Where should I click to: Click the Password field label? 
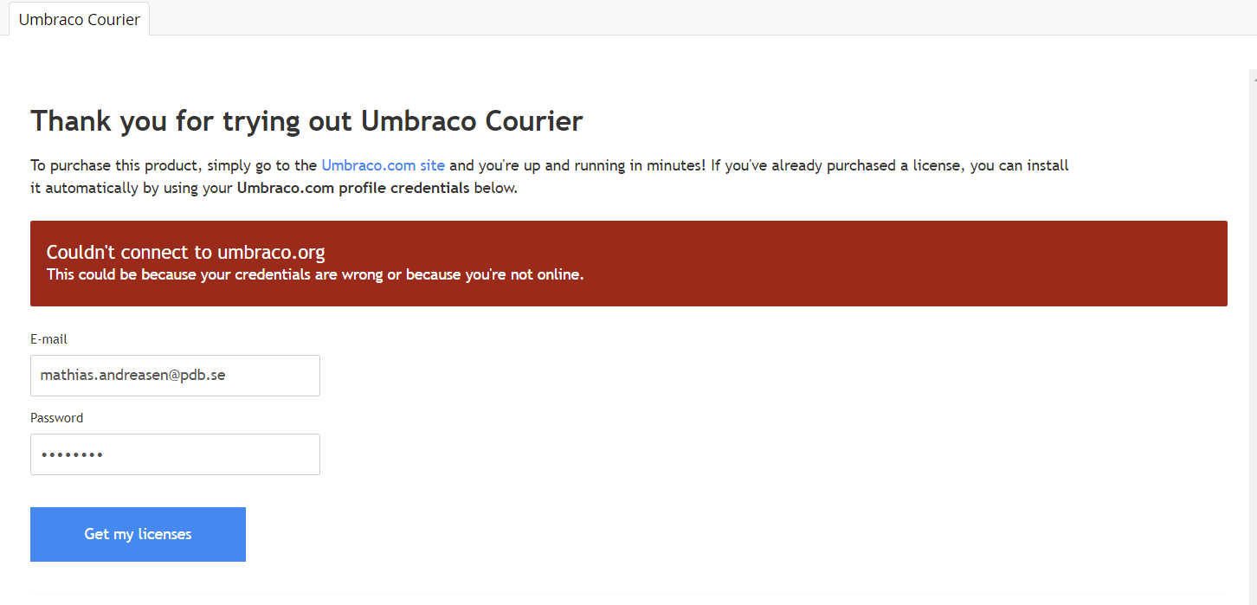56,418
